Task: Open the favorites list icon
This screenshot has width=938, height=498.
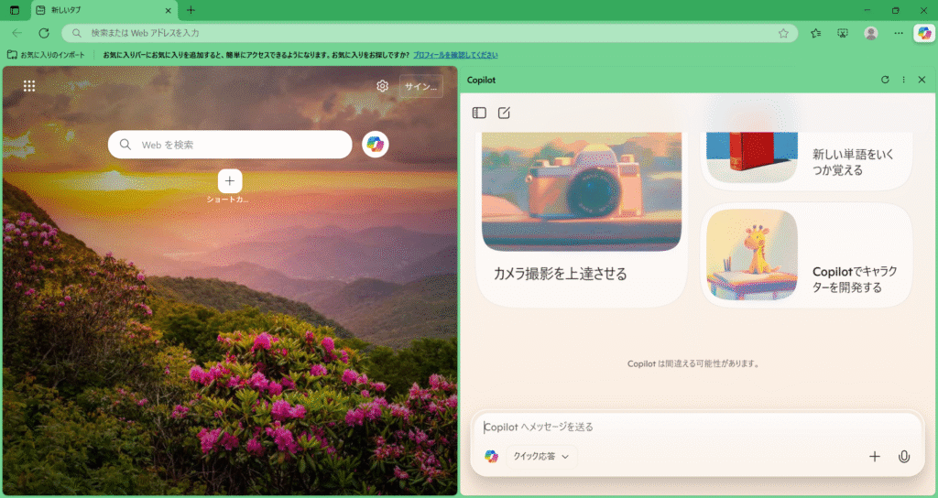Action: [816, 34]
